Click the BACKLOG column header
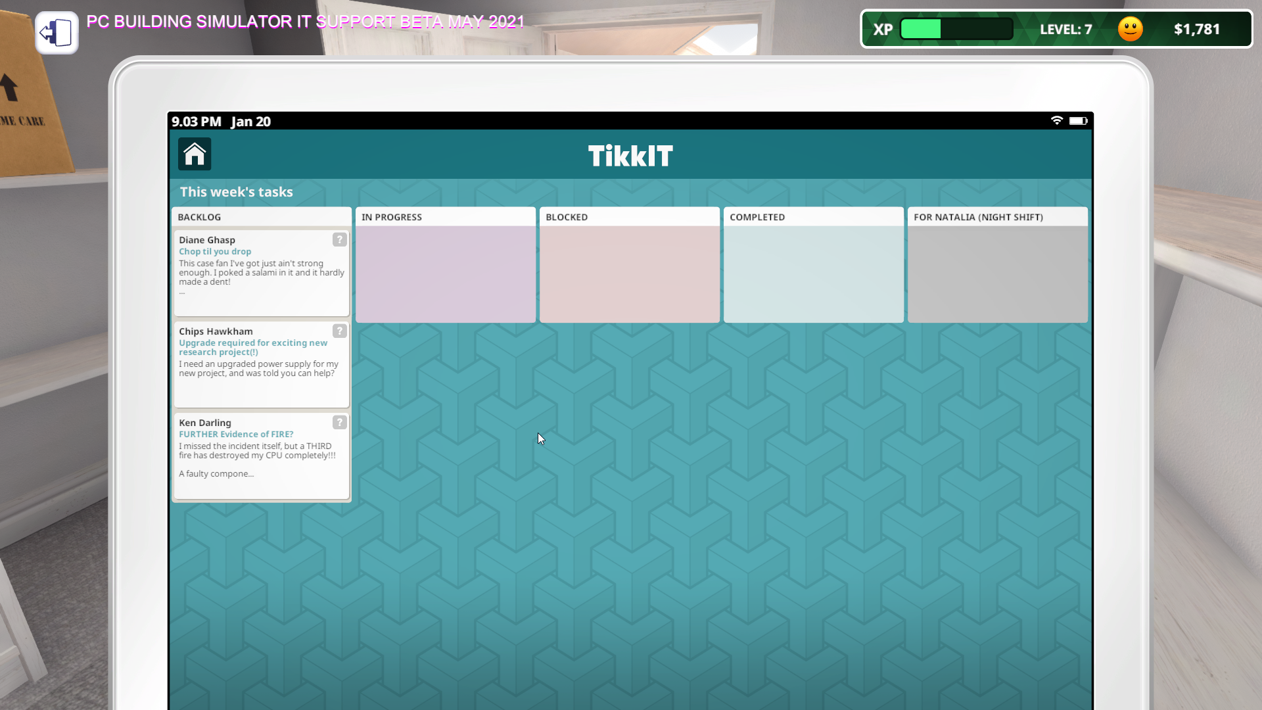This screenshot has height=710, width=1262. click(199, 218)
